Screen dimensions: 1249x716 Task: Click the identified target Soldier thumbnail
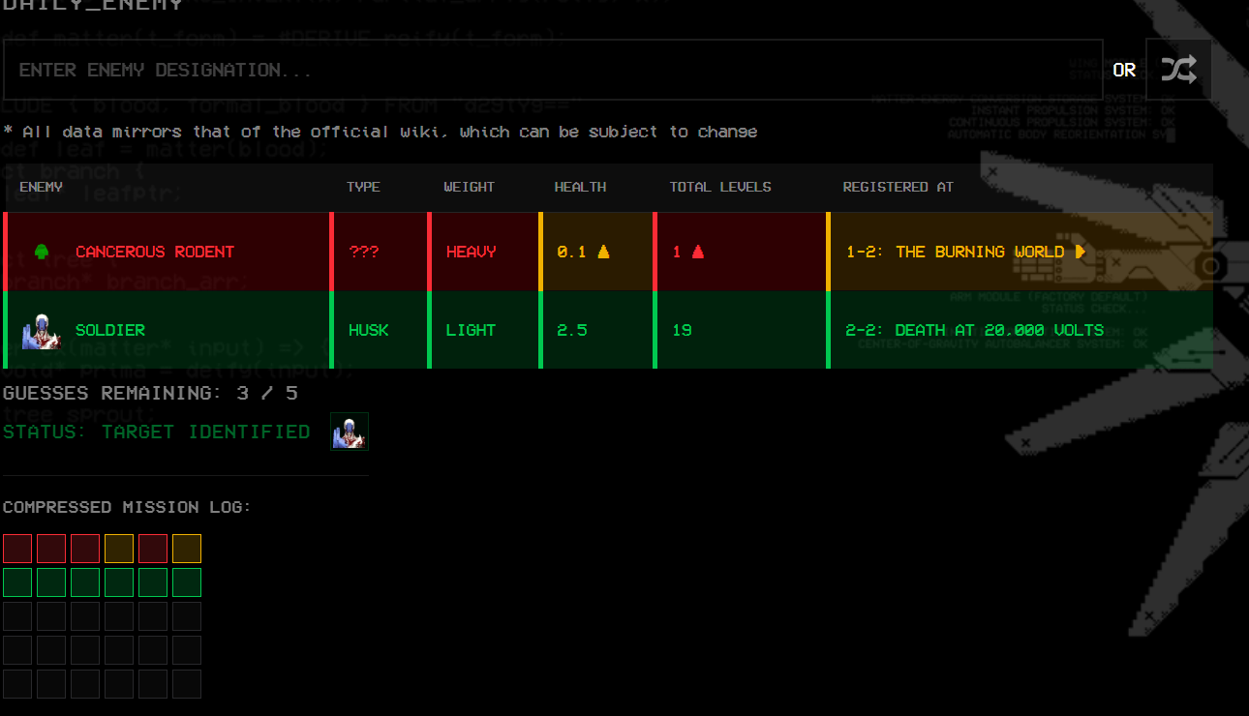click(x=350, y=432)
